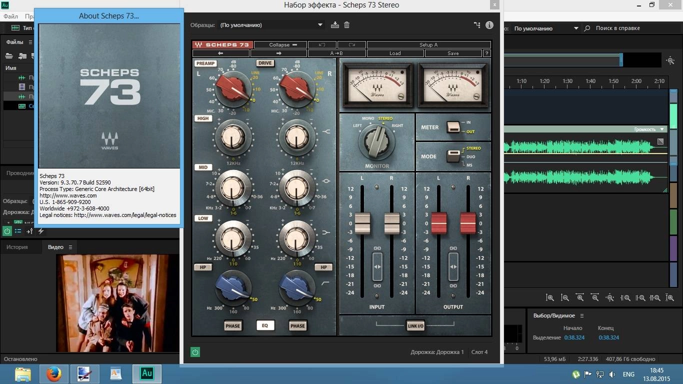This screenshot has width=683, height=384.
Task: Open the workspace dropdown beside help search
Action: 576,28
